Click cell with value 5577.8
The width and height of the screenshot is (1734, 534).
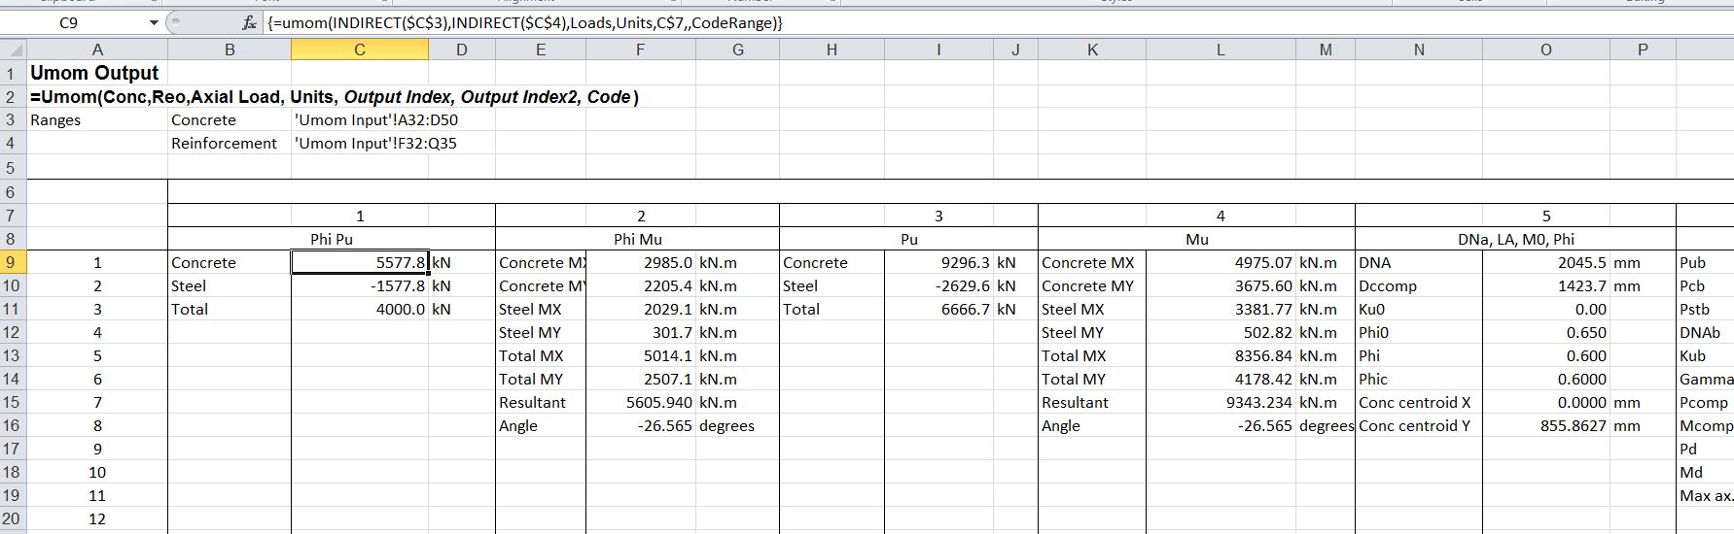(360, 262)
